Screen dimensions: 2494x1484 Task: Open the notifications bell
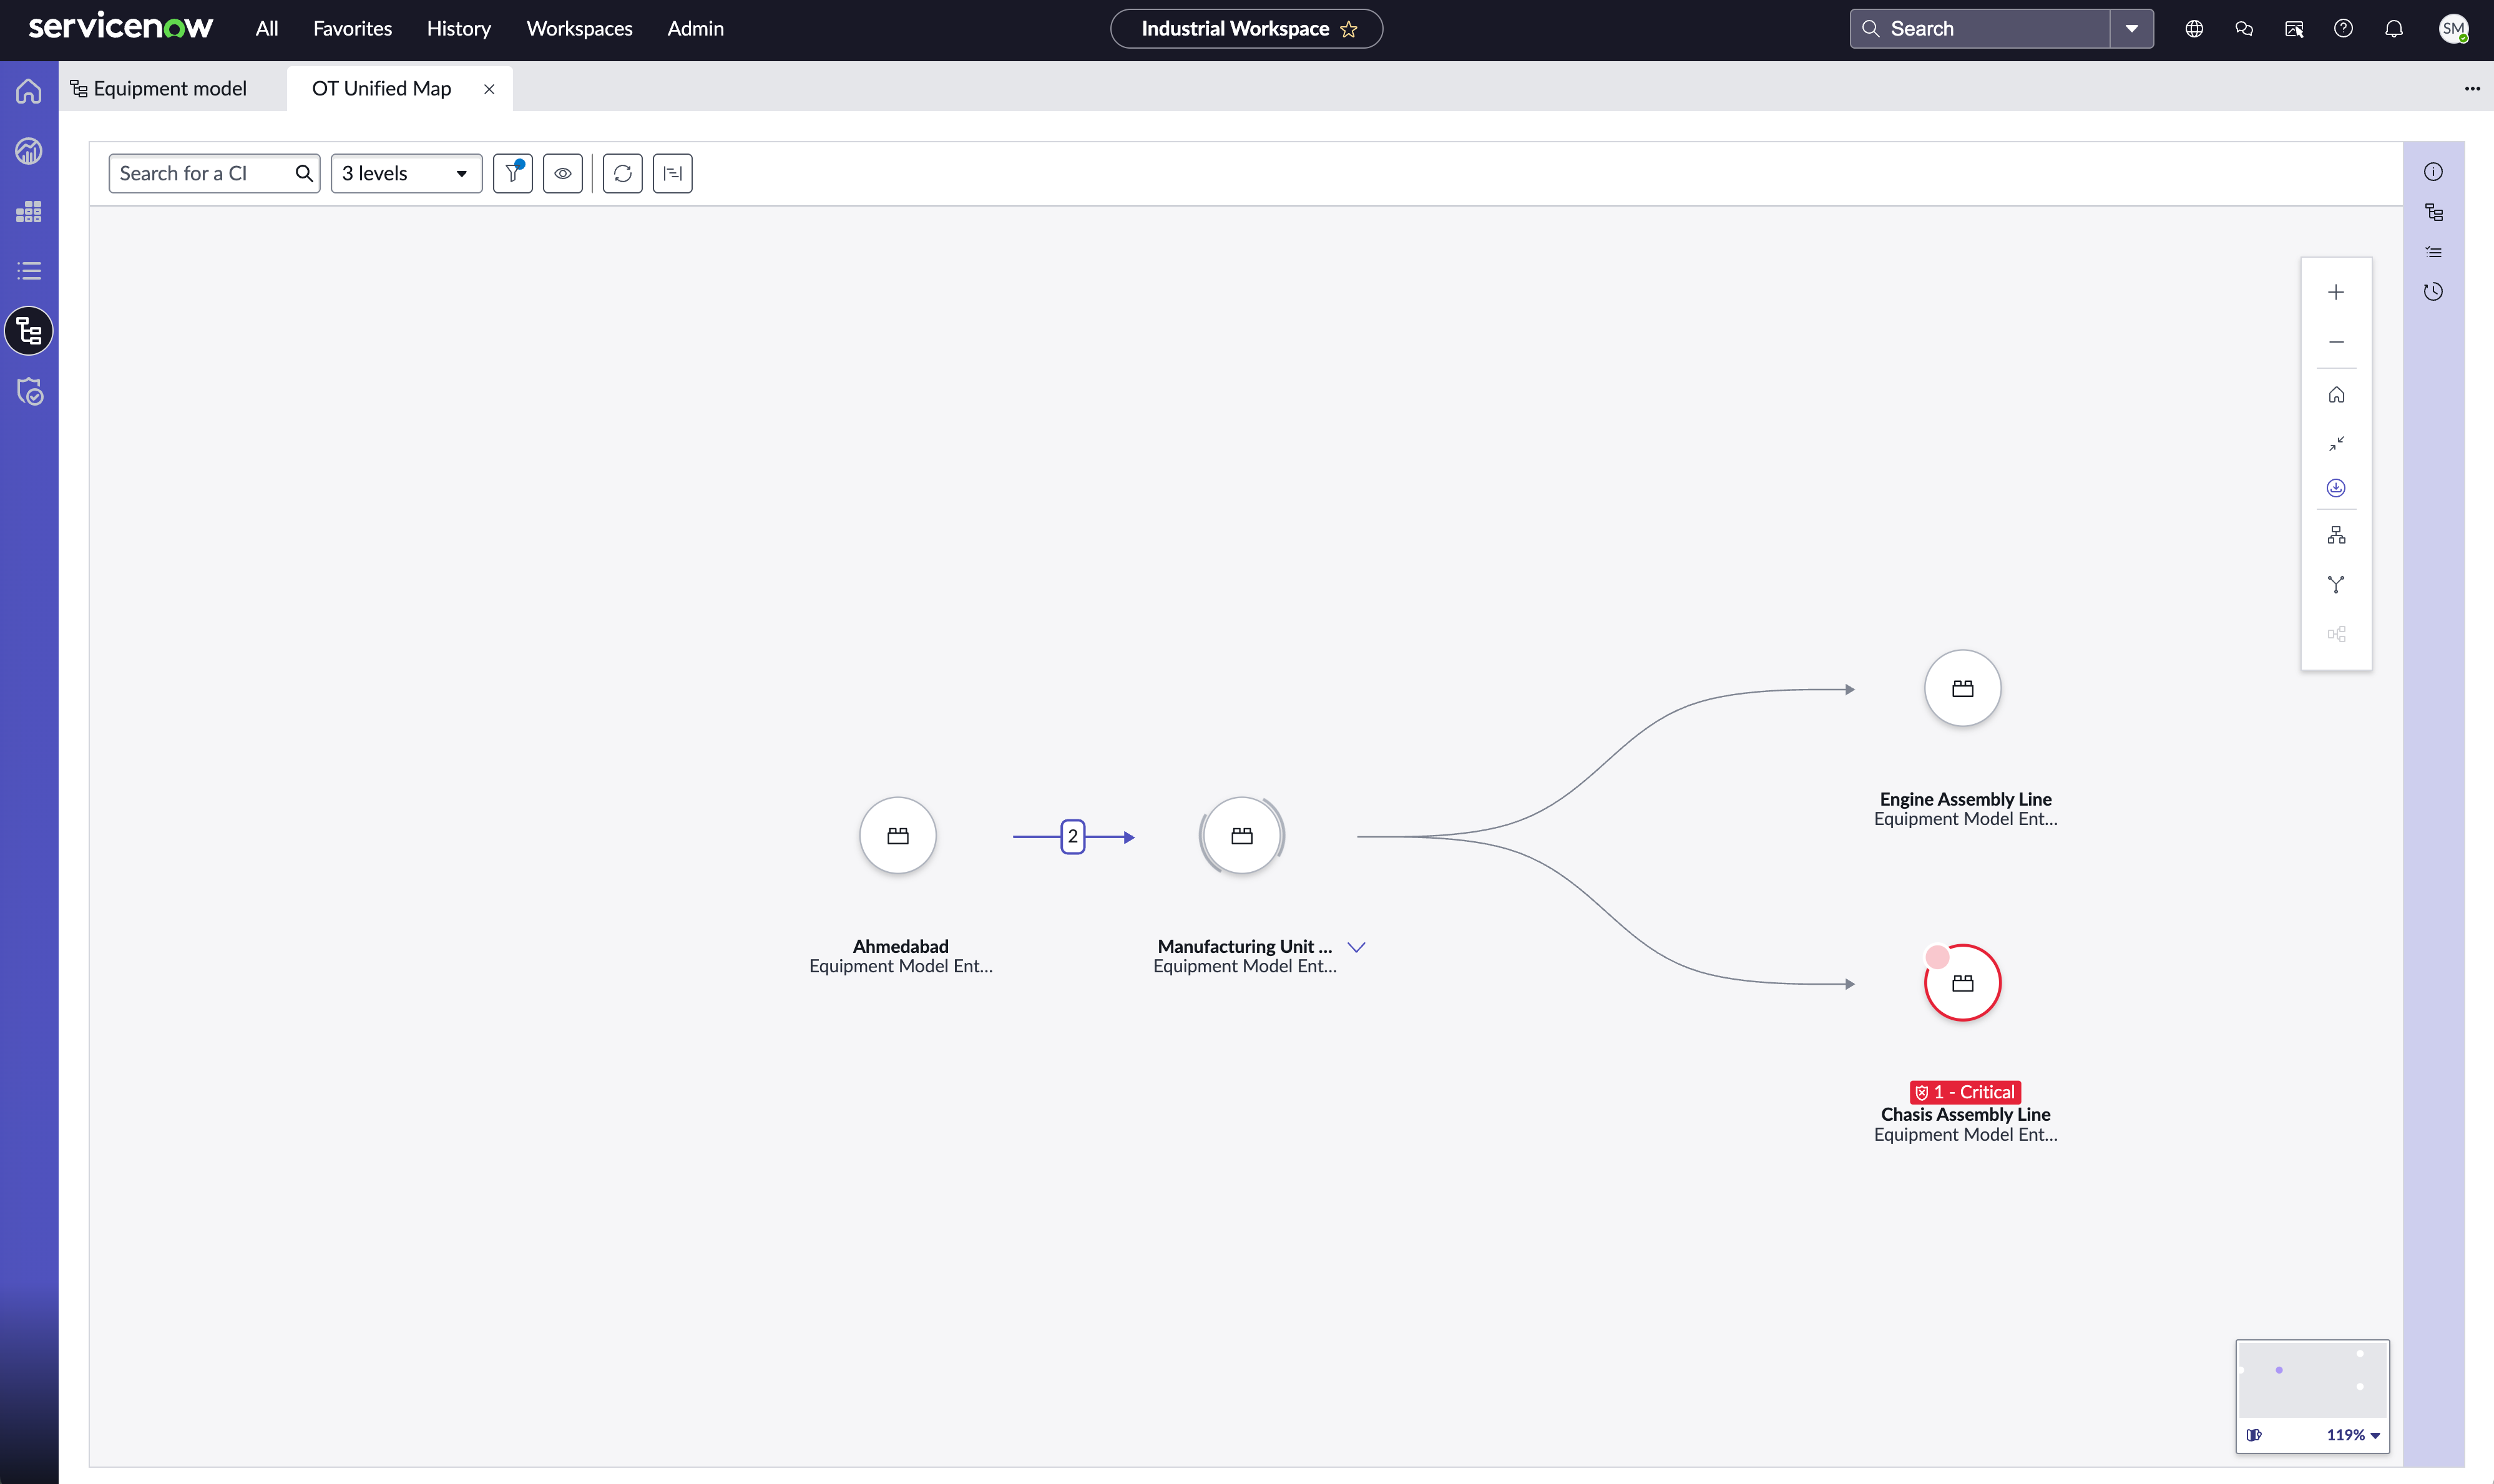2394,29
